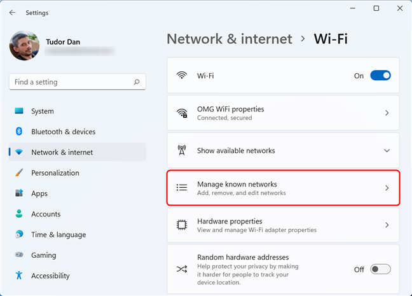Screen dimensions: 412x296
Task: Go to Accounts settings page
Action: click(46, 215)
